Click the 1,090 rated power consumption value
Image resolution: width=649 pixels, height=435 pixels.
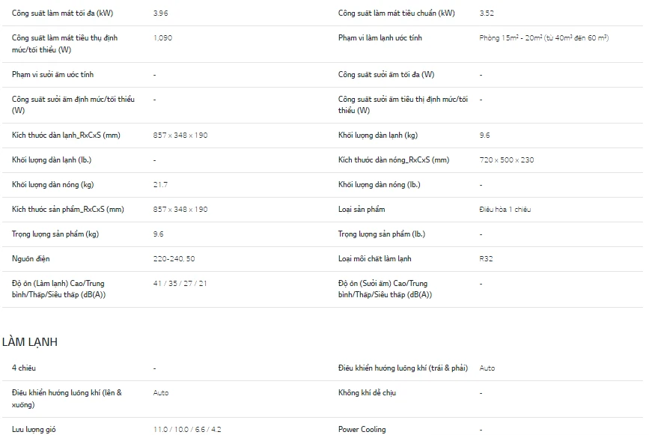162,37
